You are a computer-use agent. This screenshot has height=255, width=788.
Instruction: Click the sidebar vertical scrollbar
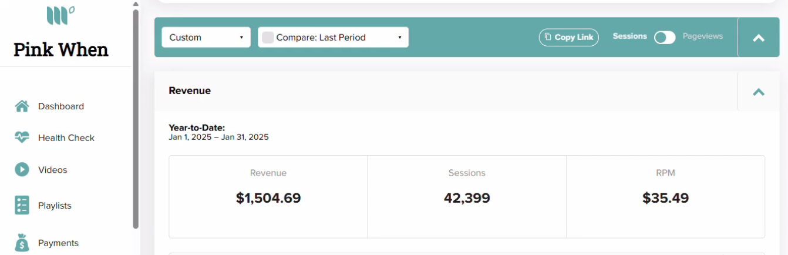point(136,118)
